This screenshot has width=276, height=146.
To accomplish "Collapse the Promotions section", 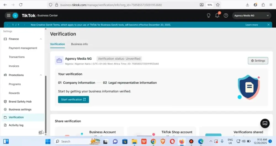I will (41, 75).
